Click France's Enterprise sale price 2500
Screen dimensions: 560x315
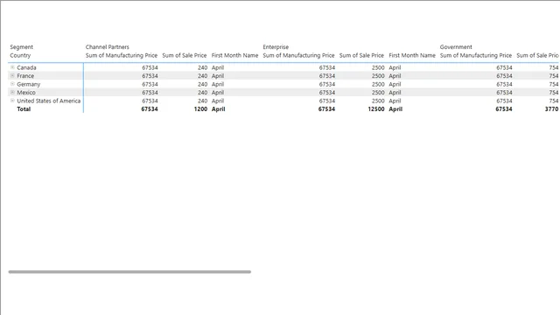point(378,76)
